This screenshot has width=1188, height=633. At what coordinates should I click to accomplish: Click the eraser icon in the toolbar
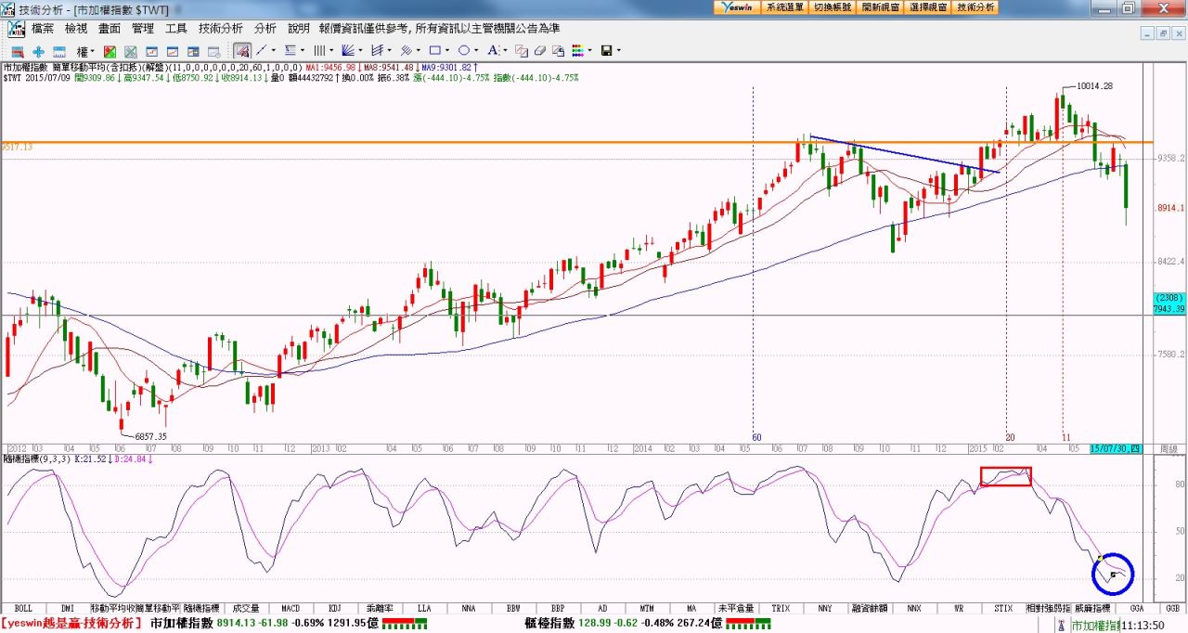(539, 50)
